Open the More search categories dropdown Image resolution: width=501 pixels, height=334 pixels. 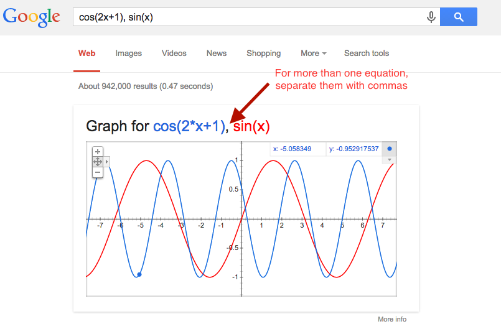pyautogui.click(x=313, y=53)
